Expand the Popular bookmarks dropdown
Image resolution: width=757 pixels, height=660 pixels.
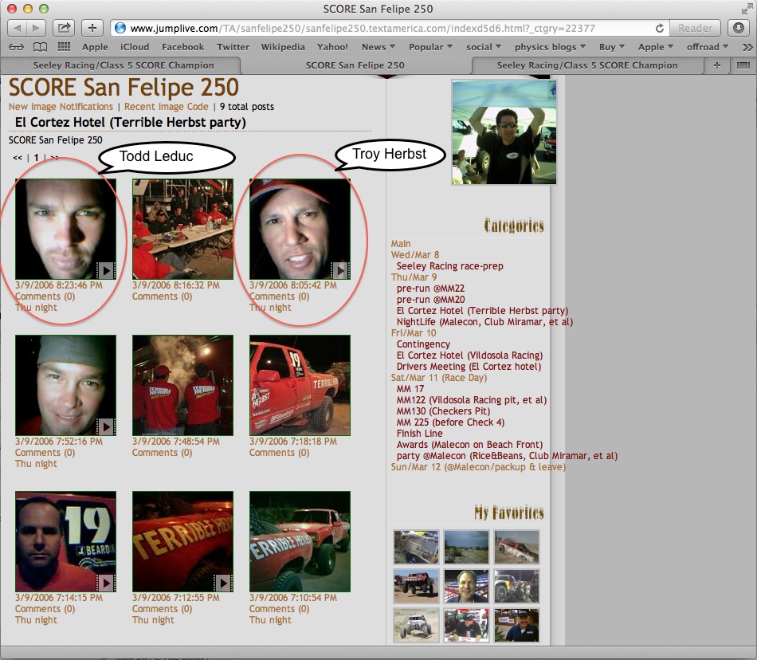[x=430, y=47]
